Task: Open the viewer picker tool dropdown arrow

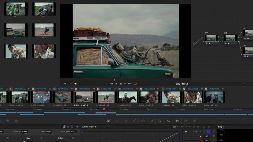Action: click(68, 84)
